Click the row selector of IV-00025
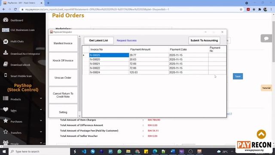 pyautogui.click(x=86, y=55)
